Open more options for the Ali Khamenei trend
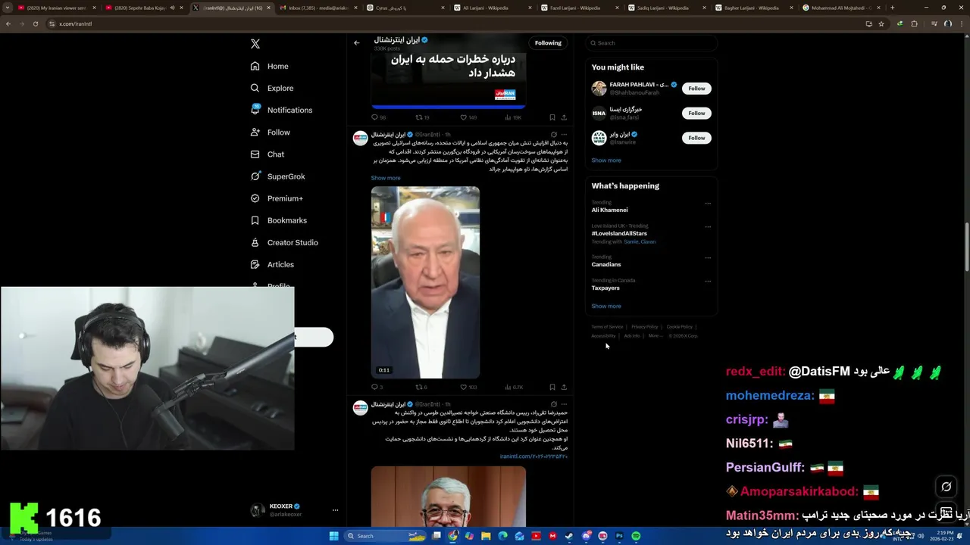The image size is (970, 545). point(708,203)
